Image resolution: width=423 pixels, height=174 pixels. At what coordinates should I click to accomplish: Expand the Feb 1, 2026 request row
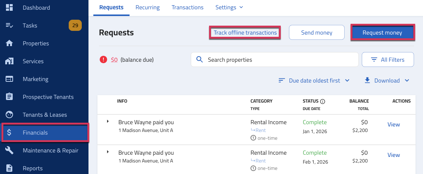point(108,152)
